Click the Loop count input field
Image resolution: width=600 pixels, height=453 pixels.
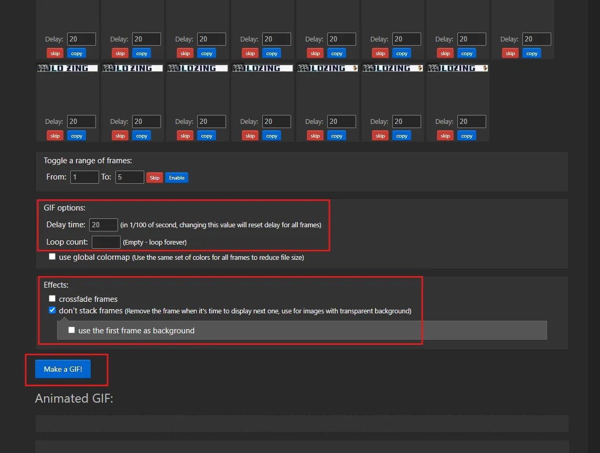coord(106,242)
